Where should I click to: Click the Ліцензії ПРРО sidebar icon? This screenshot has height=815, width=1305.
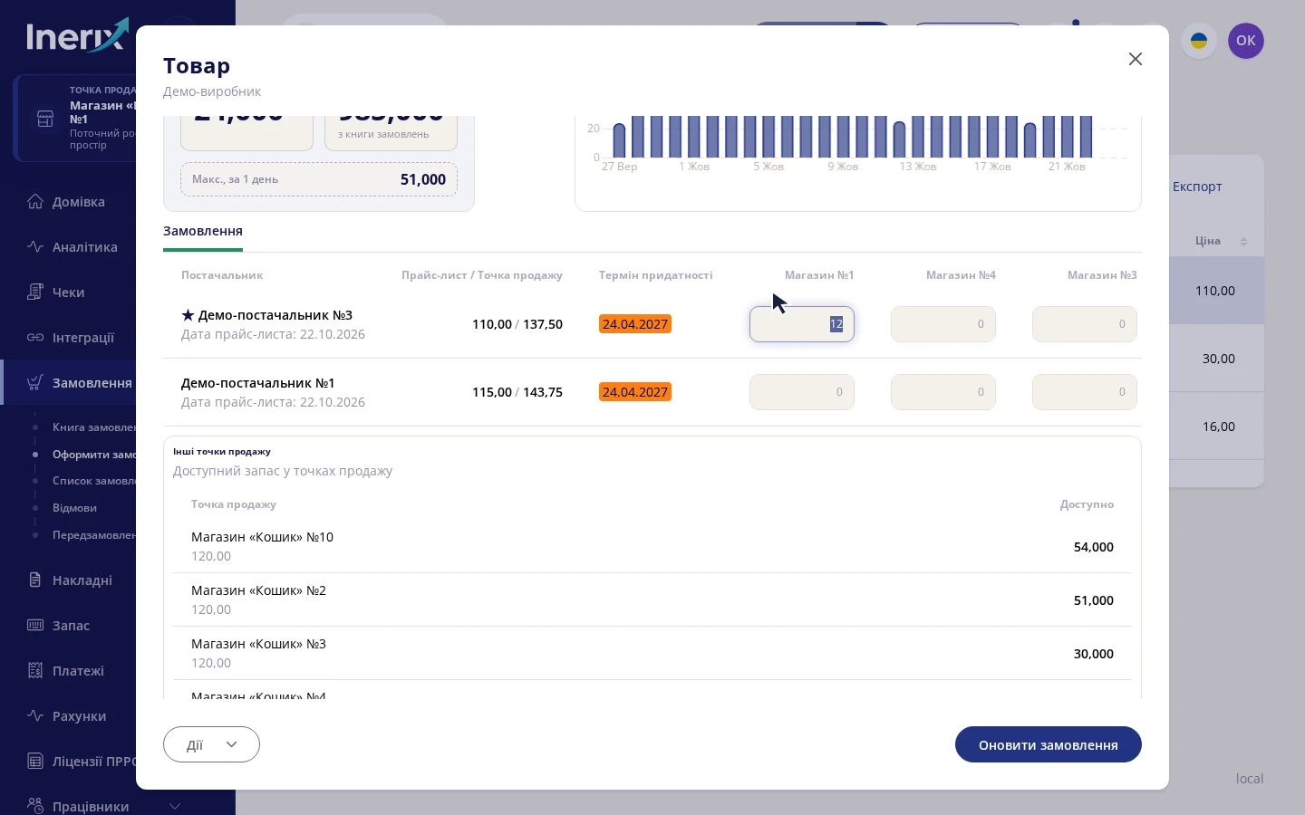(x=35, y=761)
